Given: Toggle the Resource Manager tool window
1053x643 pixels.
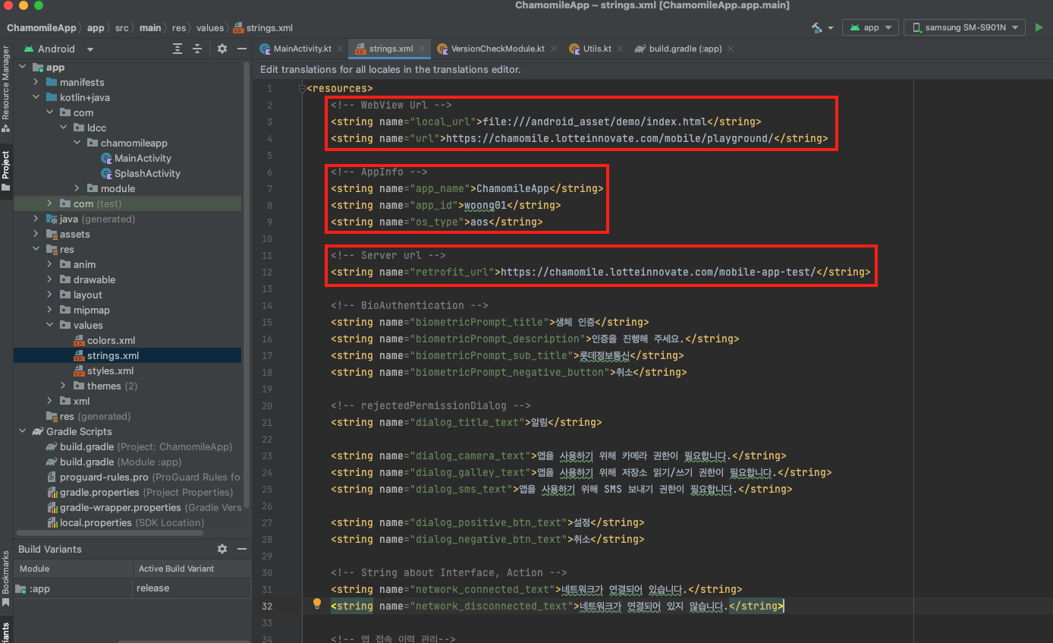Looking at the screenshot, I should (6, 87).
